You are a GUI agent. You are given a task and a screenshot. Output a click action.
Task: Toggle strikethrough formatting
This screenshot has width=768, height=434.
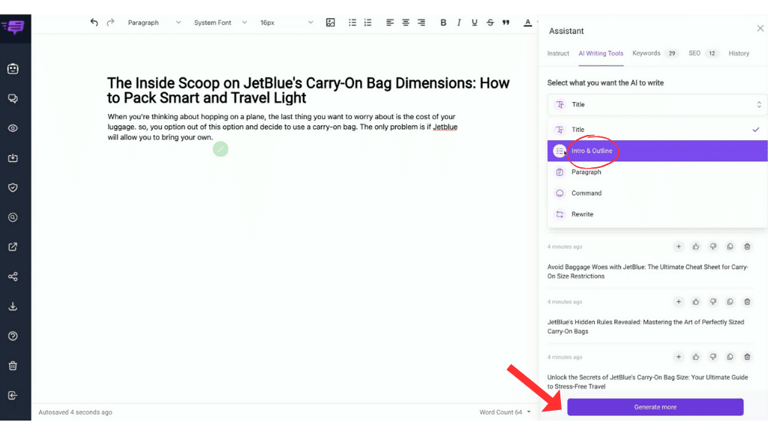(490, 22)
